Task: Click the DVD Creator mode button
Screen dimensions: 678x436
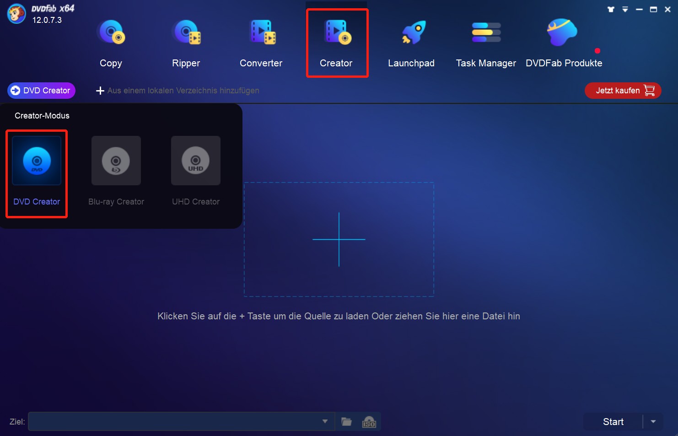Action: point(41,91)
